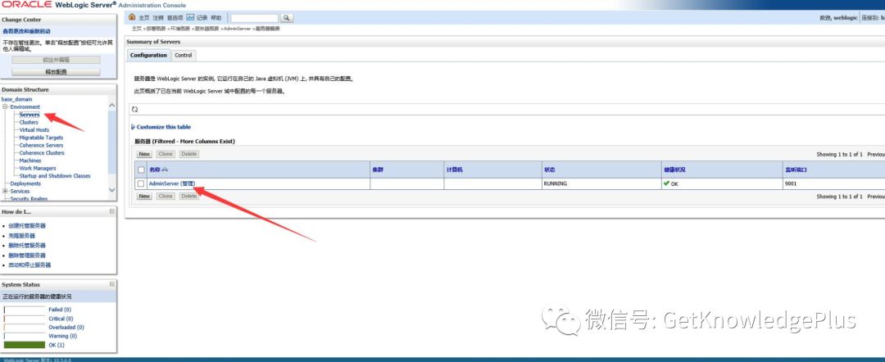Select Startup and Shutdown Classes

tap(55, 176)
